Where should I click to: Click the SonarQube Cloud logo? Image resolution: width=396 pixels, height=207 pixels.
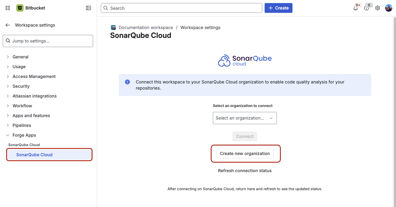coord(245,61)
